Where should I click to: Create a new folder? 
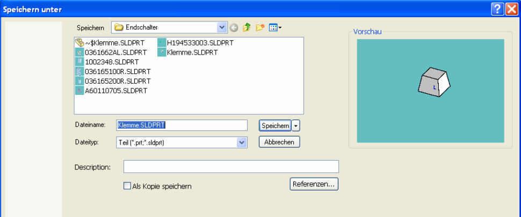tap(260, 28)
